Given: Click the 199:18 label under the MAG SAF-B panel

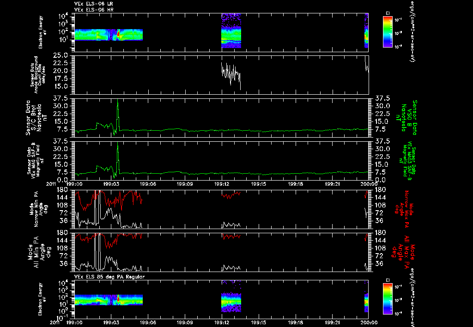Looking at the screenshot, I should [x=295, y=184].
